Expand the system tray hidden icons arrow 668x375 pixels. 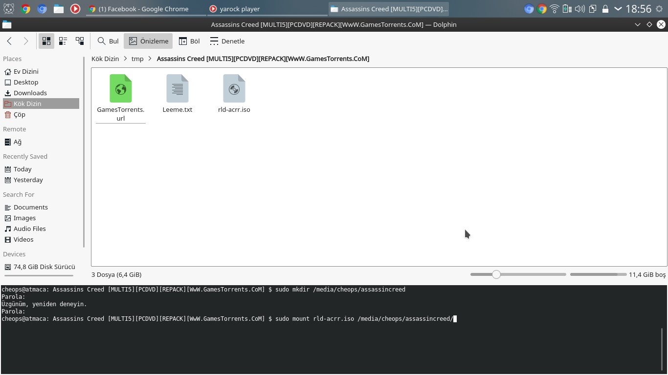click(618, 9)
